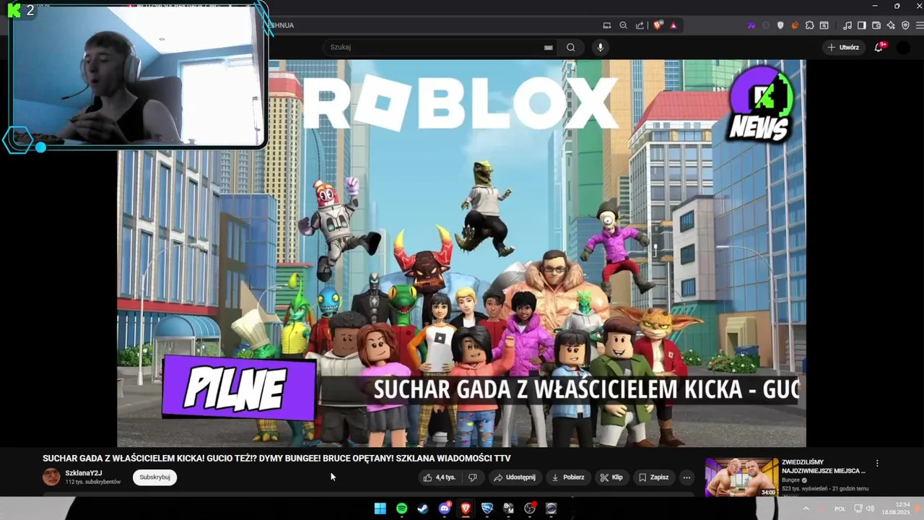Screen dimensions: 924x520
Task: Click the search magnifier button
Action: tap(570, 47)
